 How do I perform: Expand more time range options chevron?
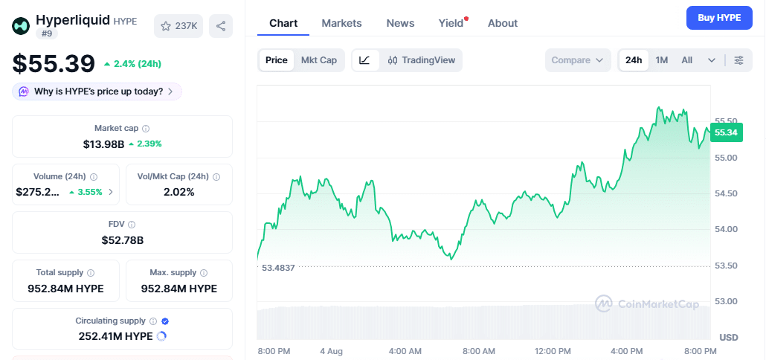tap(712, 60)
